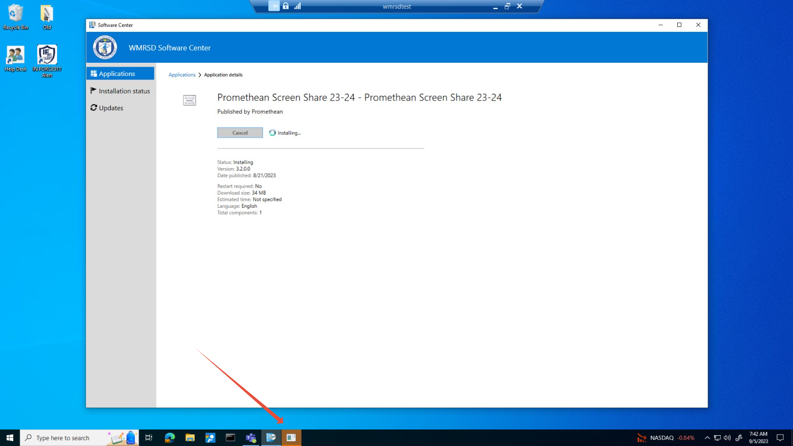This screenshot has width=793, height=446.
Task: Select the IN FORCE911 Alert desktop shortcut
Action: coord(47,61)
